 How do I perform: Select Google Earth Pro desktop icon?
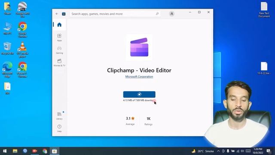[22, 9]
